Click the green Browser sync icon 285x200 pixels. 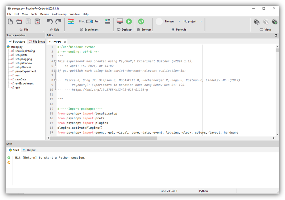coord(141,22)
